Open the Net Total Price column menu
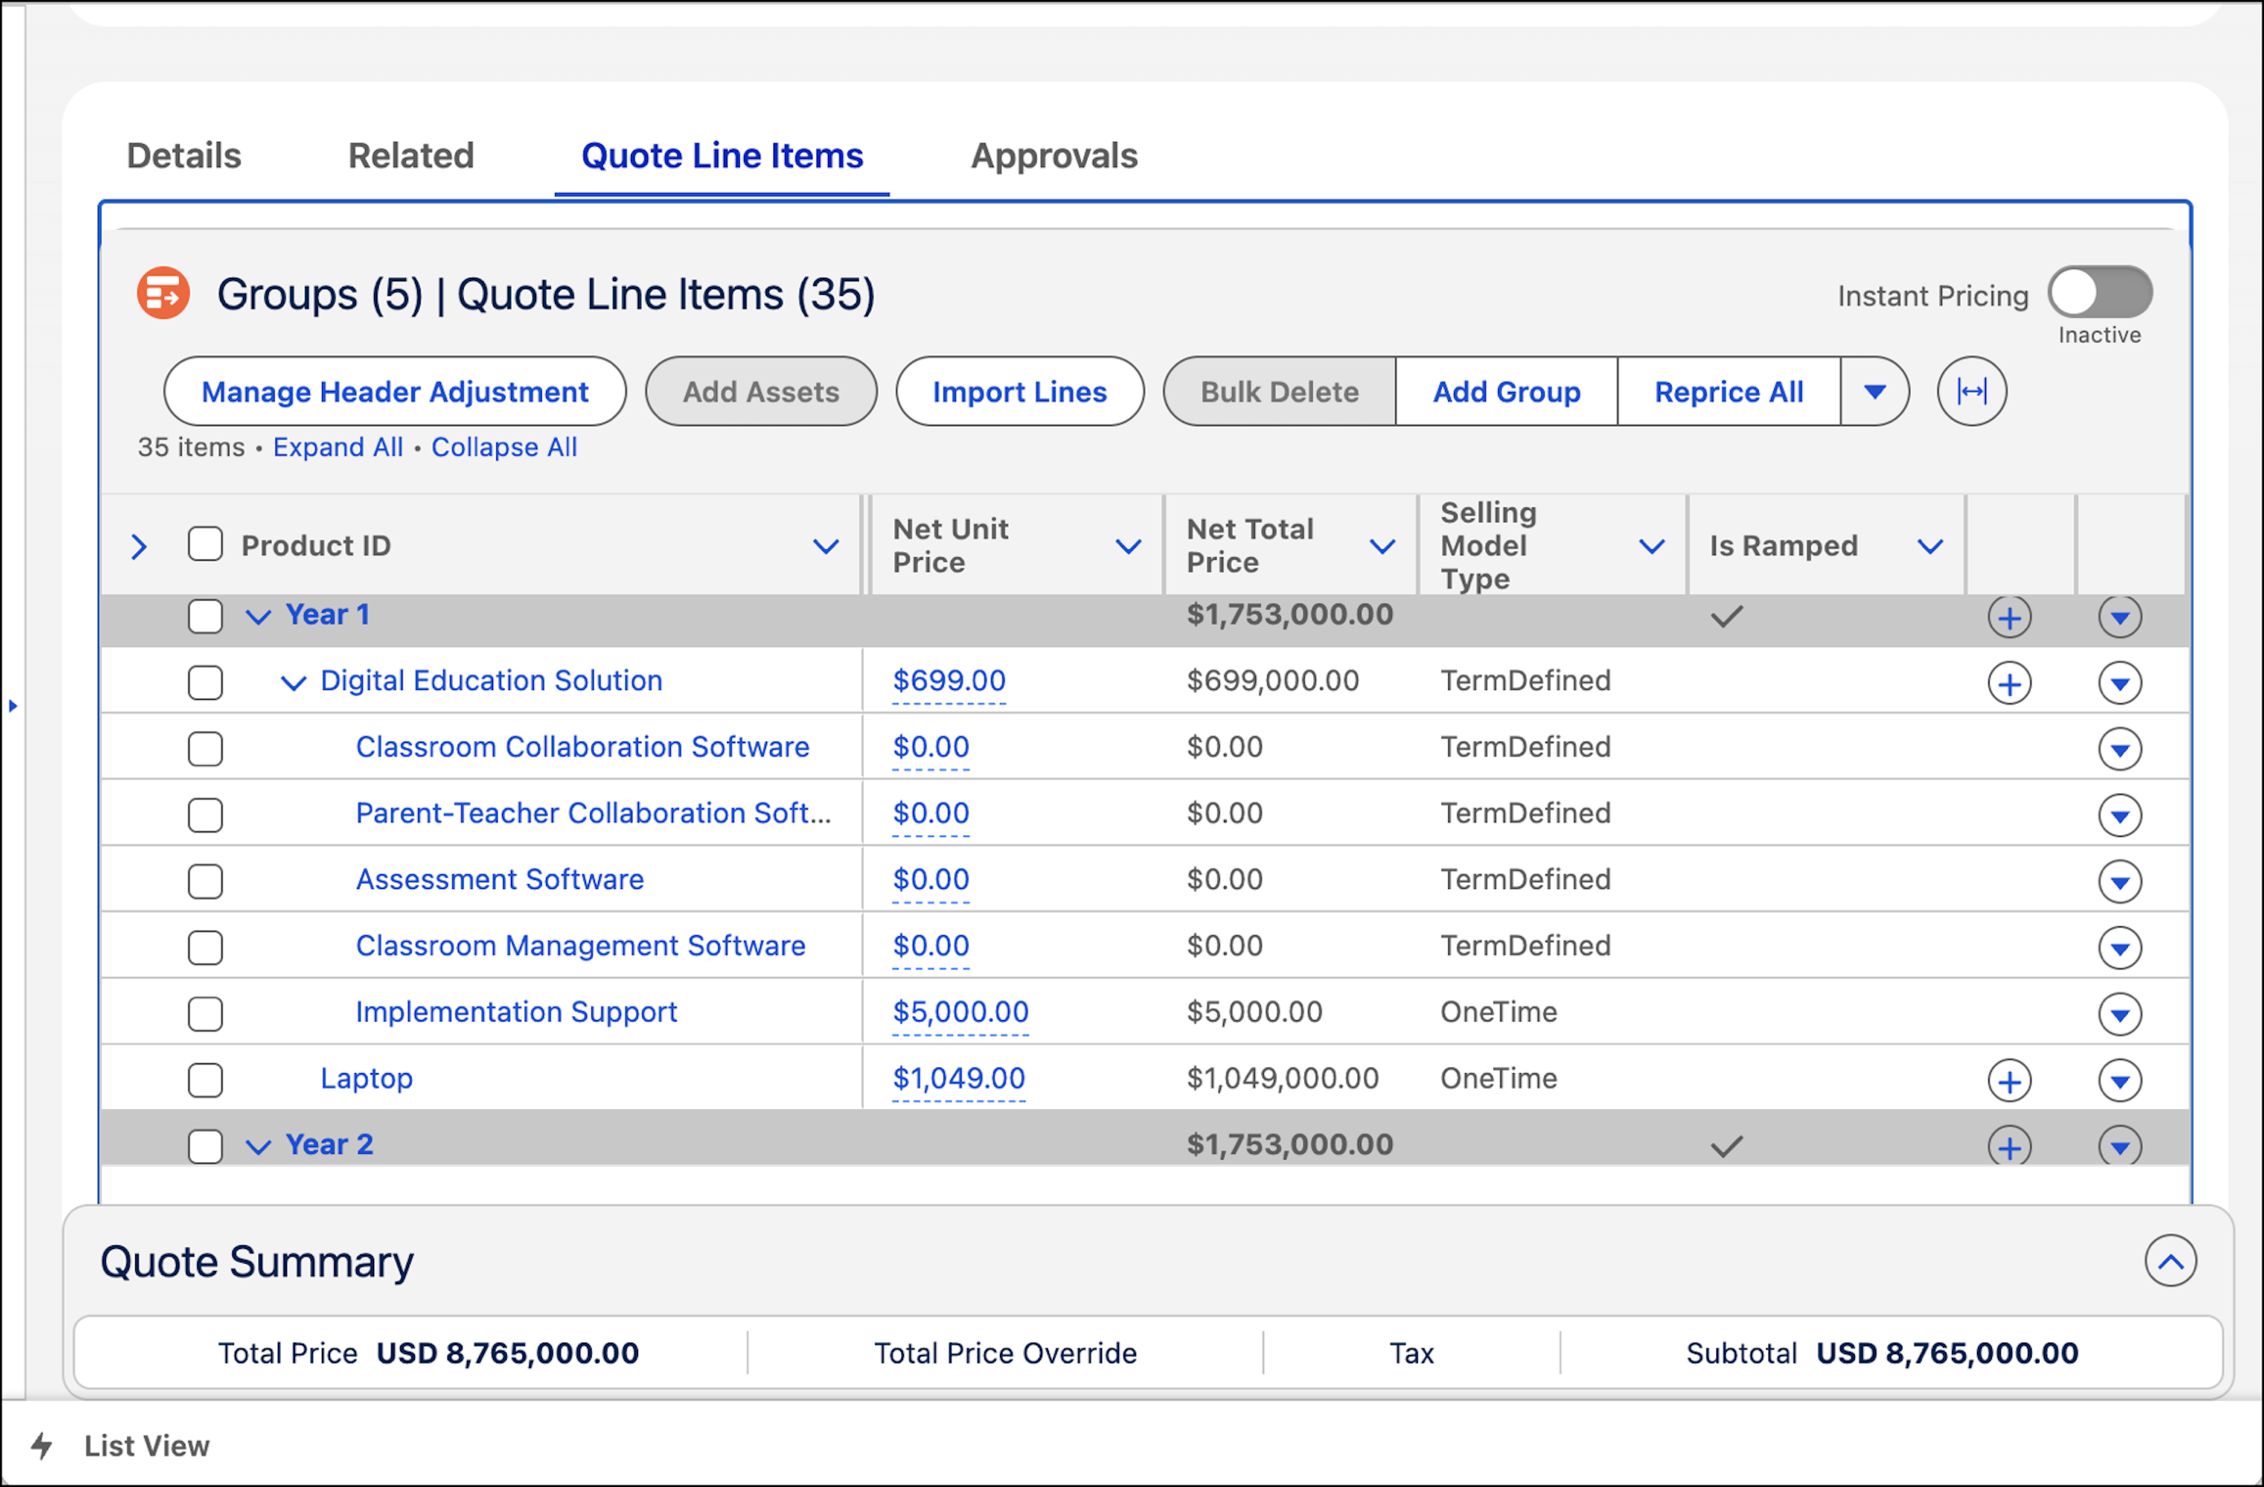 pos(1381,546)
